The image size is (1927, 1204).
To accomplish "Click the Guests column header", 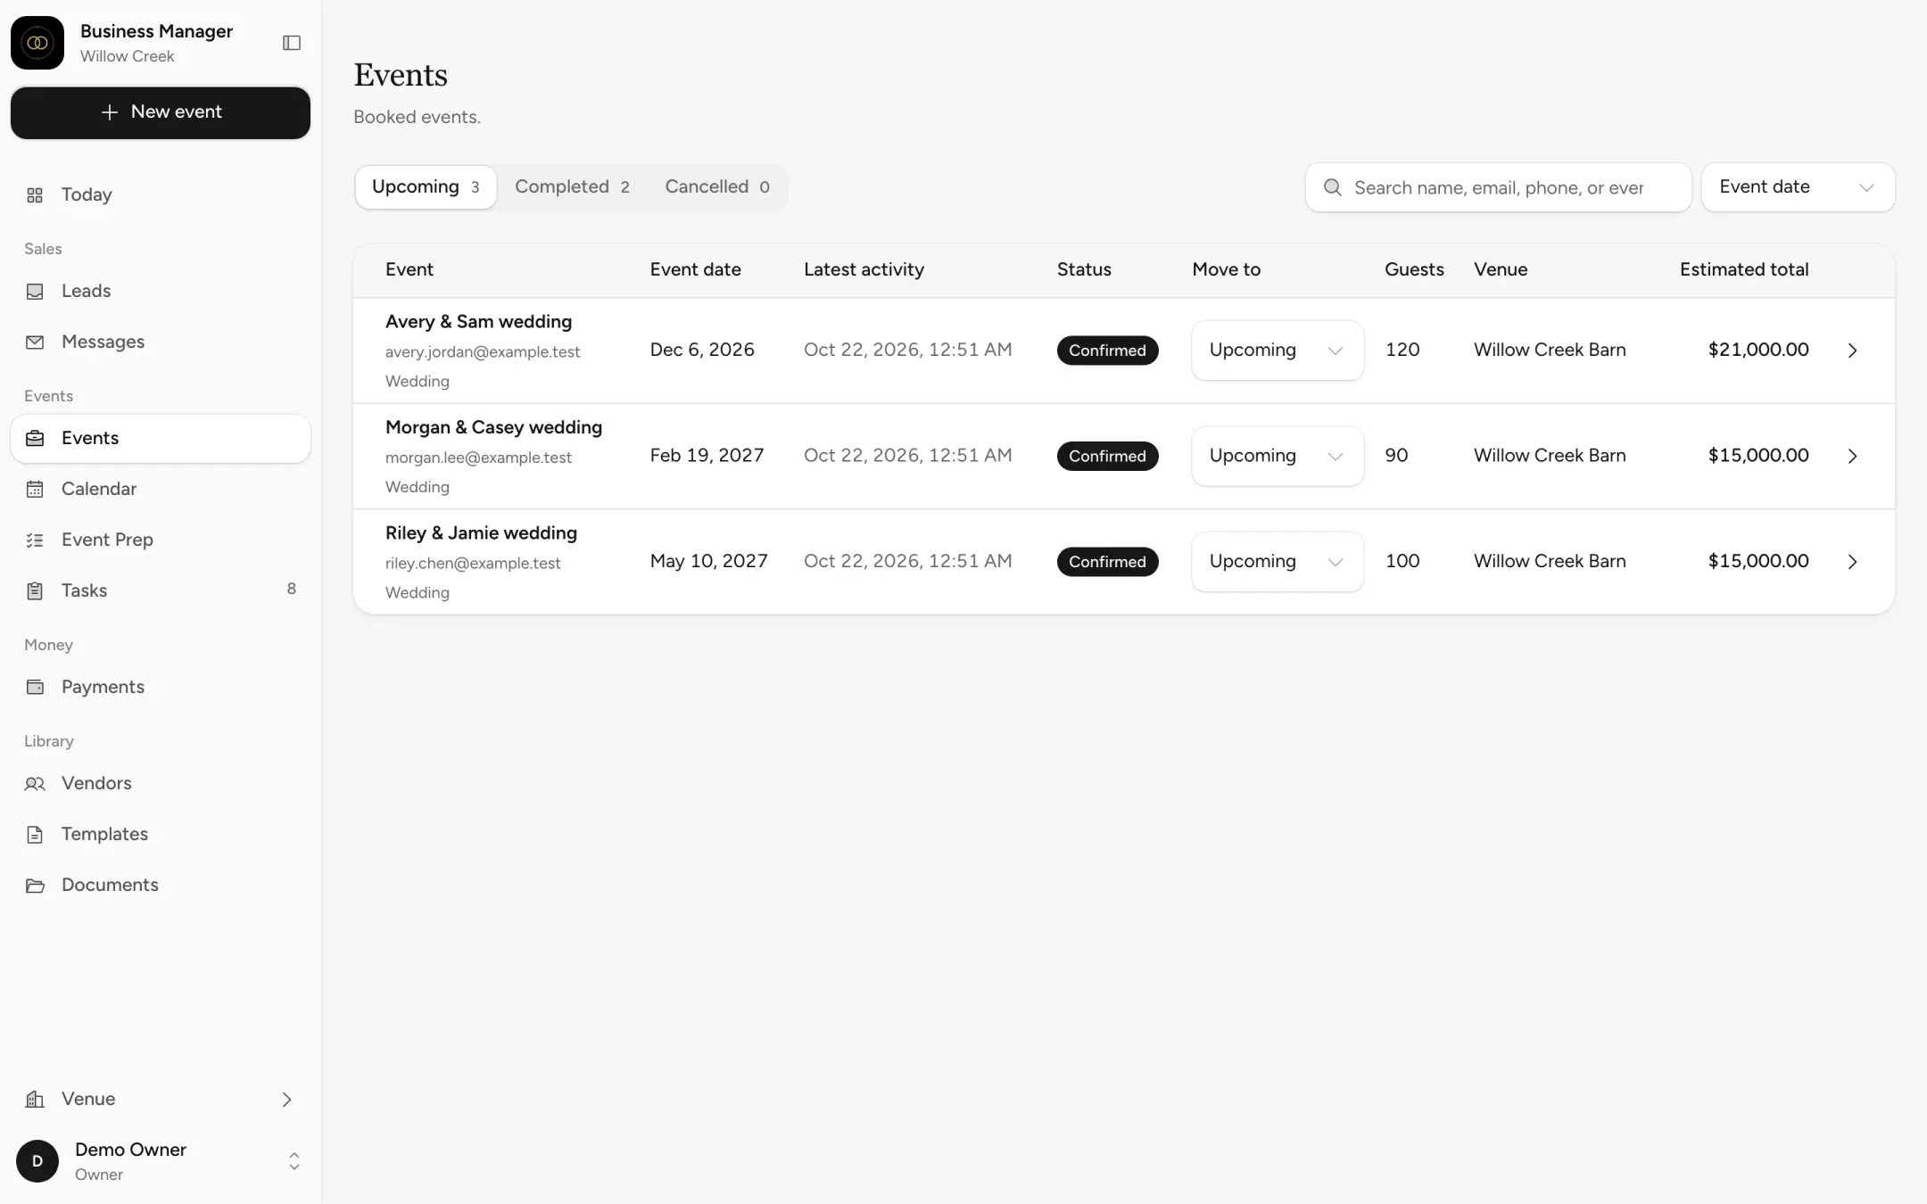I will point(1414,270).
